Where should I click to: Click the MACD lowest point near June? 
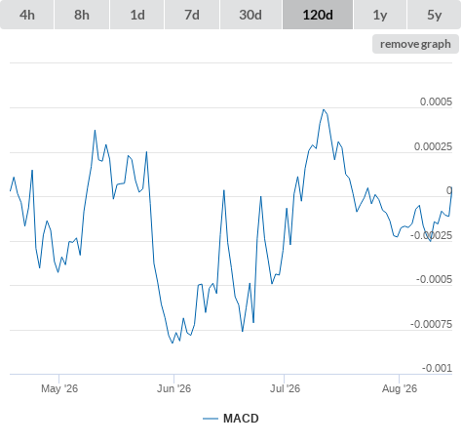click(x=173, y=343)
